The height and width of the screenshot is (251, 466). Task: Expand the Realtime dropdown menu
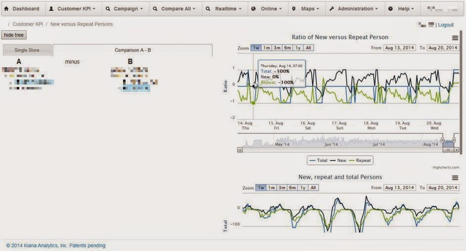click(x=224, y=8)
